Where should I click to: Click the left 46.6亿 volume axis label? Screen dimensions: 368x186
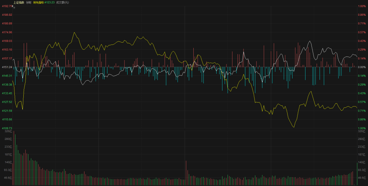click(8, 177)
